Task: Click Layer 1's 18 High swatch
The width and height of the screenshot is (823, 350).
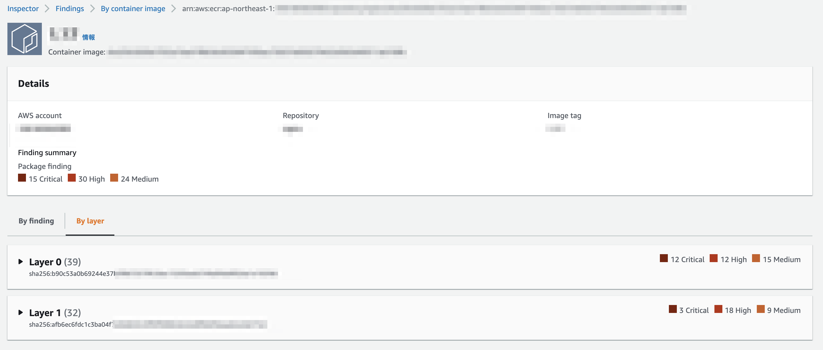Action: coord(718,309)
